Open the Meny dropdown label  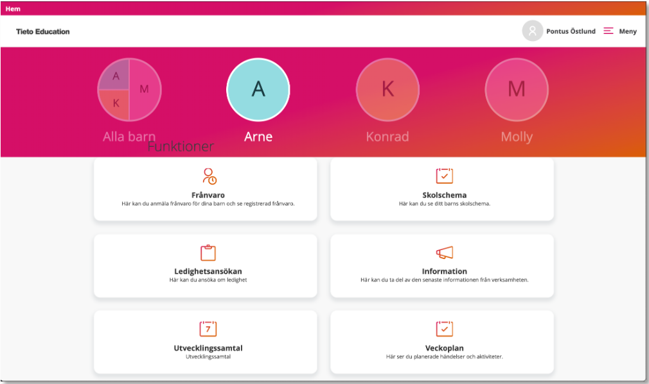[x=628, y=31]
